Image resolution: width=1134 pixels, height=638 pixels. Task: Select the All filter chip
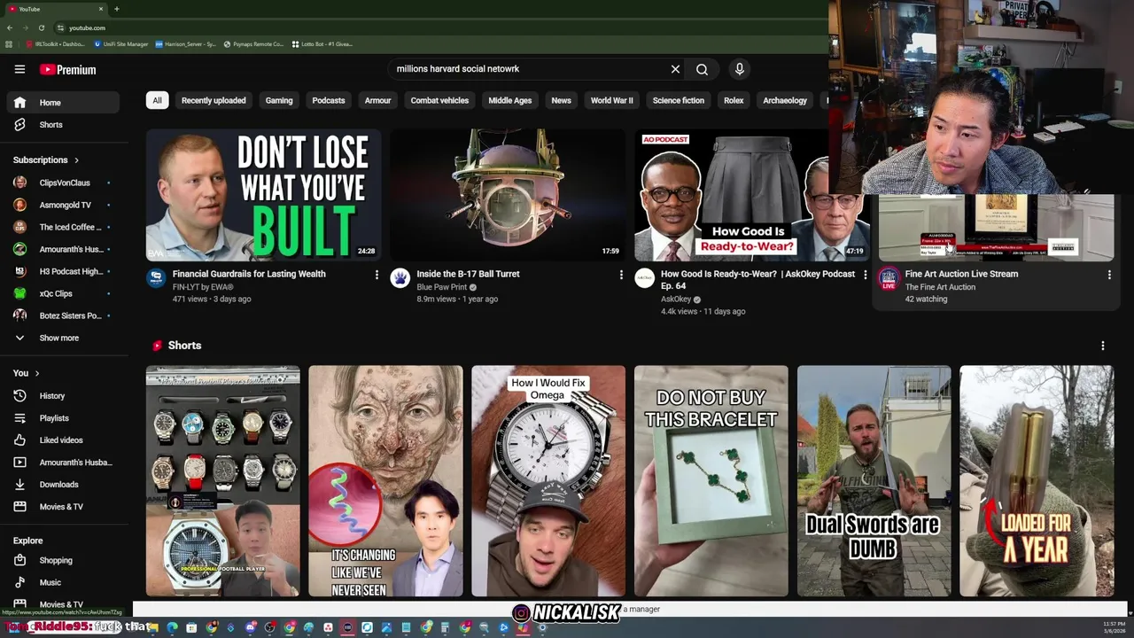[157, 100]
